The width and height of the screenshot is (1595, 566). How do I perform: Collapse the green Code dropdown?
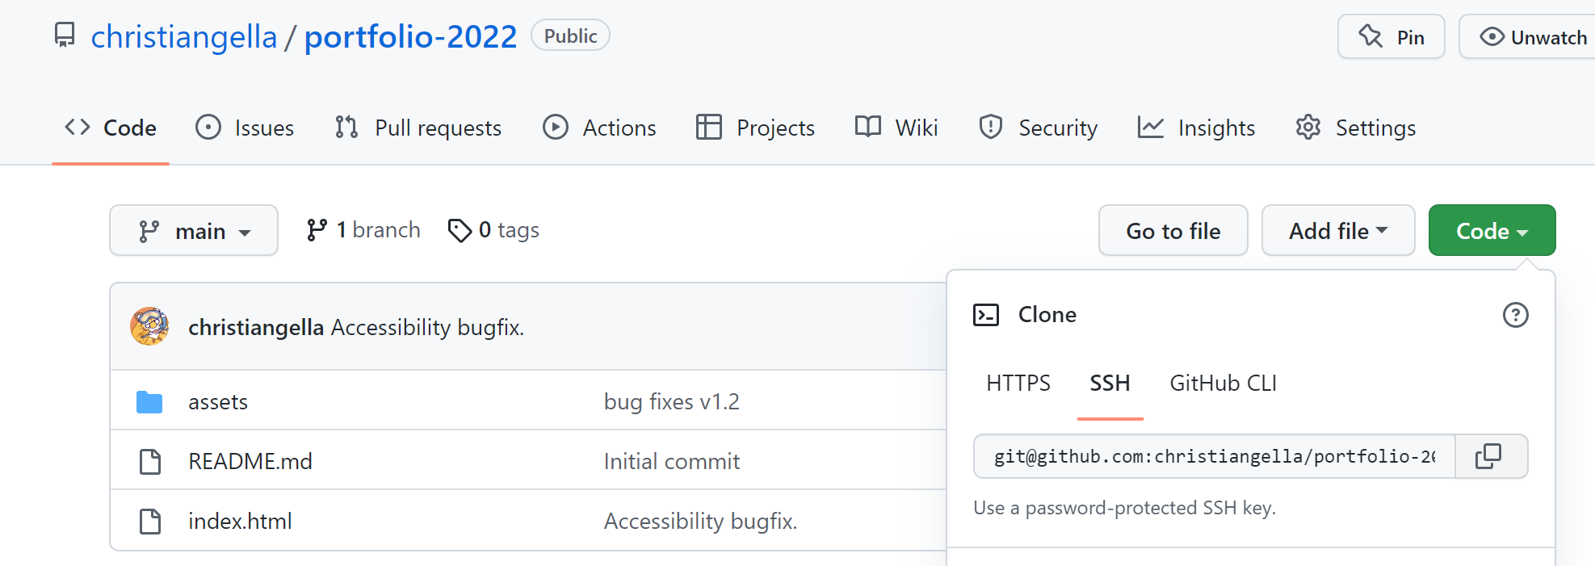(1491, 231)
